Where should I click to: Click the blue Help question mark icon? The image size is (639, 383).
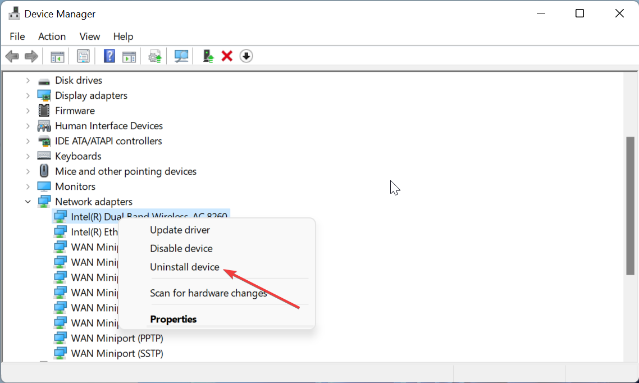[109, 56]
